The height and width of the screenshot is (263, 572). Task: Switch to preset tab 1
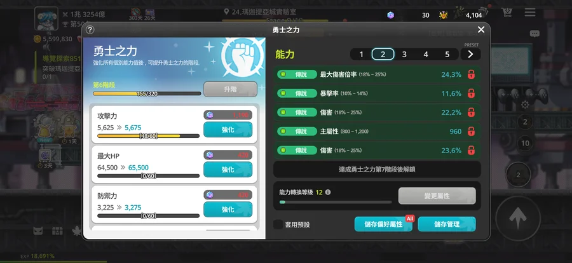(361, 55)
